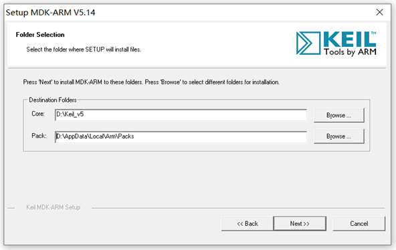Proceed with the Next >> button
Screen dimensions: 396x250
[300, 223]
